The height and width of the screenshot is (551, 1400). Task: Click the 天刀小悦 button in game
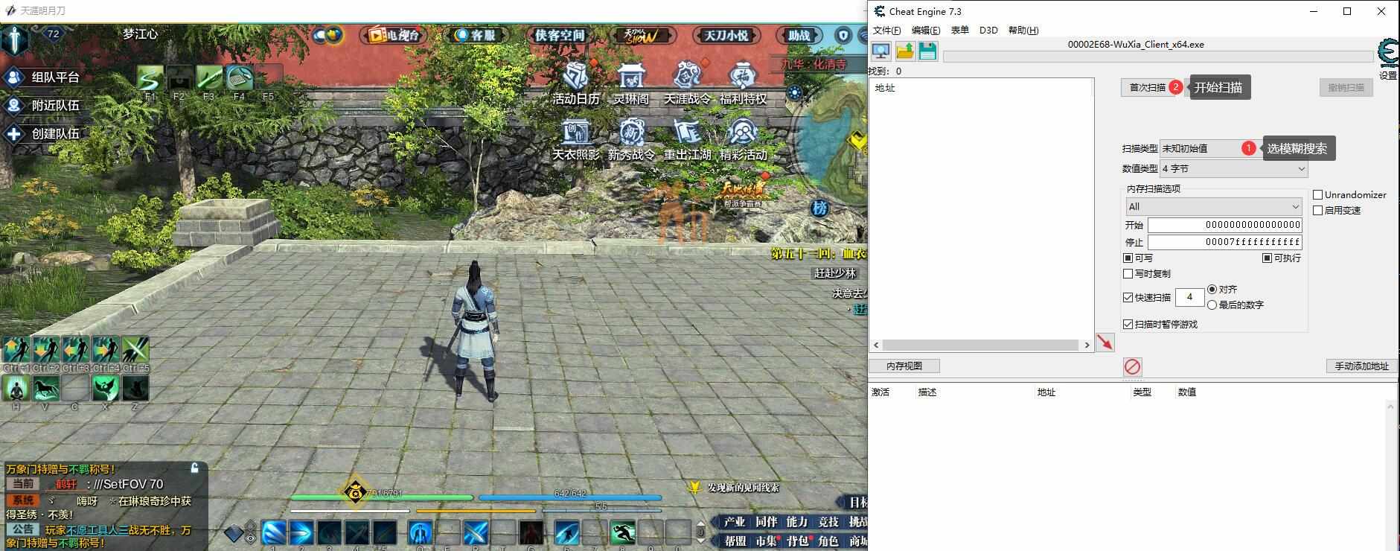726,35
